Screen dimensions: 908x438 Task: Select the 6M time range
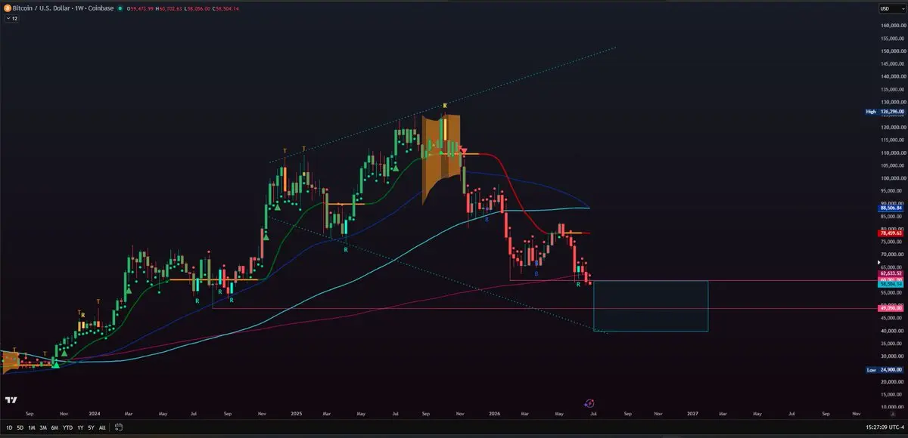click(54, 427)
